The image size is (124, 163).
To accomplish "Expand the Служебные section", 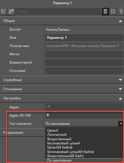I will pos(120,80).
